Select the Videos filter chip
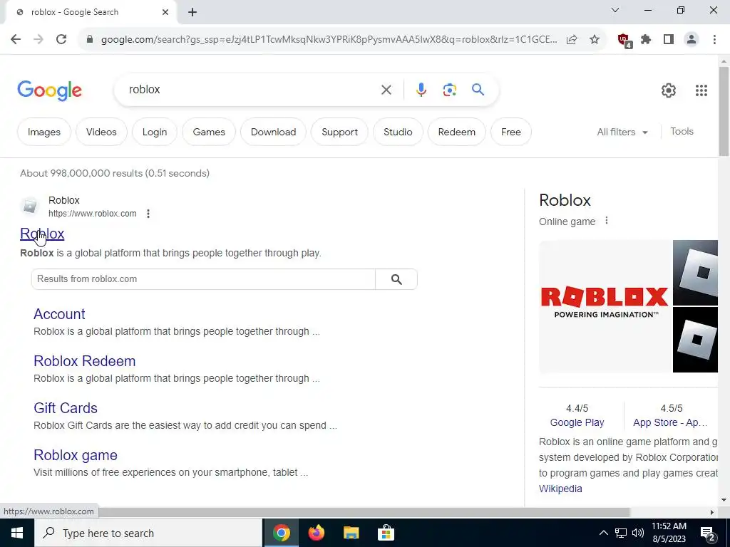Viewport: 730px width, 547px height. [x=101, y=132]
